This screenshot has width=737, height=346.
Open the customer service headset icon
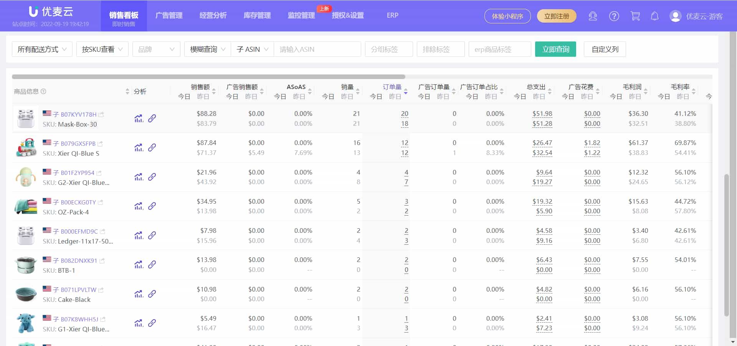(593, 16)
